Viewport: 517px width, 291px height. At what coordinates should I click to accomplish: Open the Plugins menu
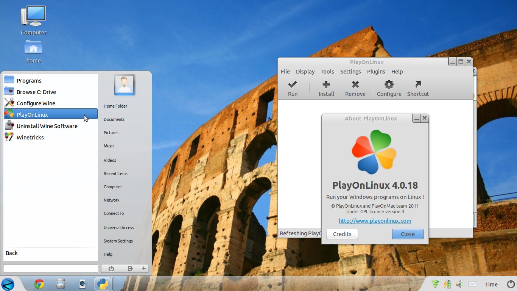pos(376,72)
